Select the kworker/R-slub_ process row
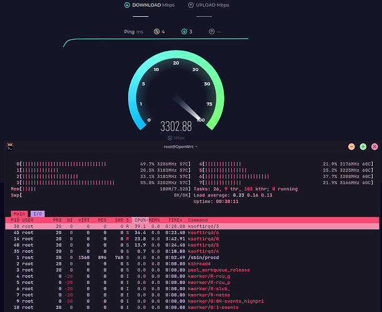The width and height of the screenshot is (382, 312). pos(192,289)
